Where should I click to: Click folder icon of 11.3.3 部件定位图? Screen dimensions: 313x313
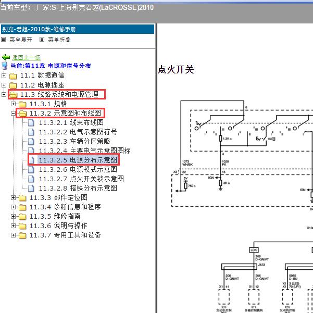(x=22, y=198)
